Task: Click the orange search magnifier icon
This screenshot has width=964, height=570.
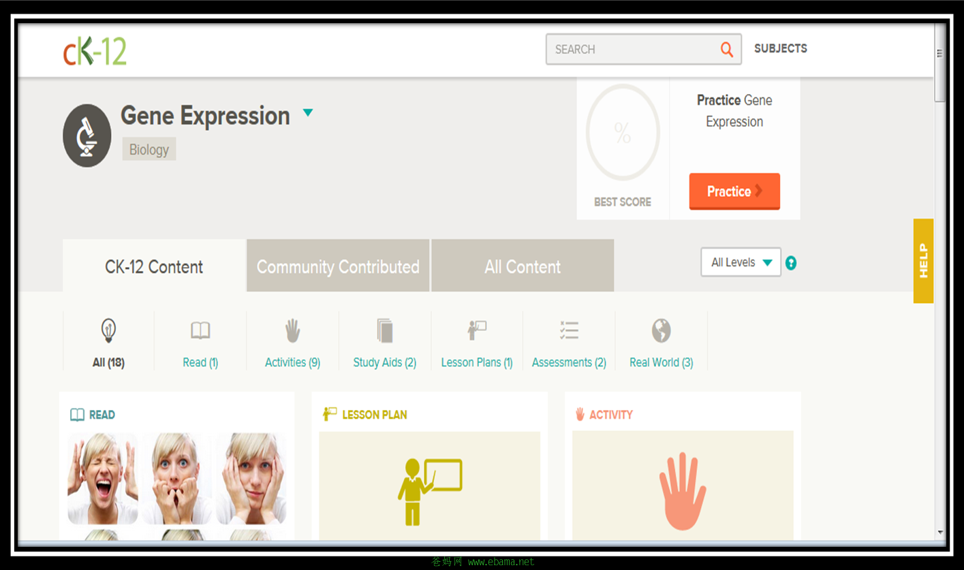Action: [x=727, y=49]
